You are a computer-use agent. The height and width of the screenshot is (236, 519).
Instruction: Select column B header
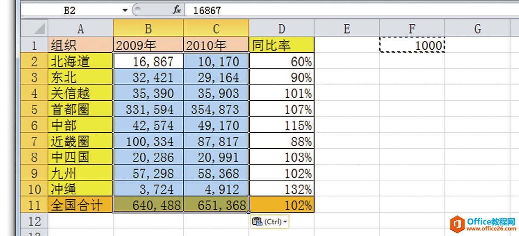[x=148, y=28]
